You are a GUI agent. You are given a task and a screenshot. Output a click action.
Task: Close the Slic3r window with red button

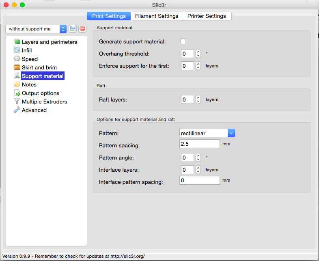click(6, 5)
